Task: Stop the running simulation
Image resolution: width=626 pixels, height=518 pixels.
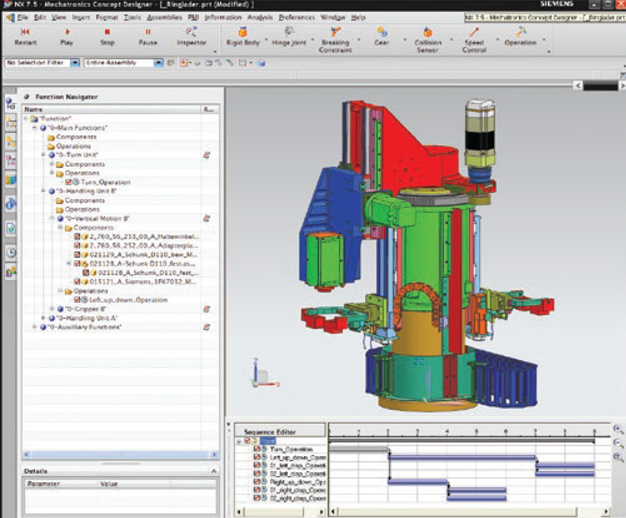Action: pos(107,32)
